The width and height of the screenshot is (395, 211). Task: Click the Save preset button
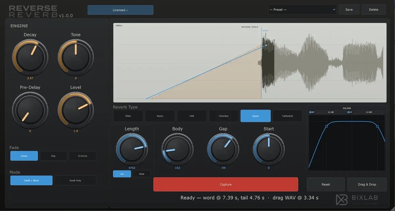[x=349, y=10]
